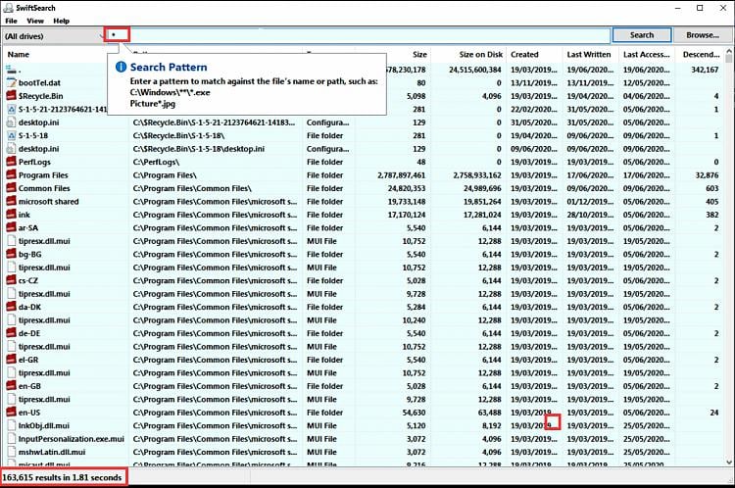The image size is (735, 488).
Task: Click the 24,515,600,384 size on disk value
Action: 475,70
